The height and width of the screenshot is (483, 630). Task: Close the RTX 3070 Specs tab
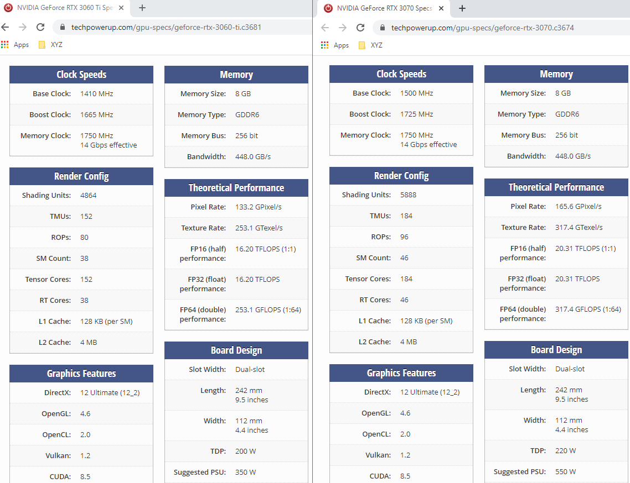(441, 8)
